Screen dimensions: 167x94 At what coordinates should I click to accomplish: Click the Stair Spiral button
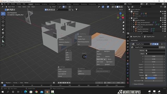click(x=110, y=62)
